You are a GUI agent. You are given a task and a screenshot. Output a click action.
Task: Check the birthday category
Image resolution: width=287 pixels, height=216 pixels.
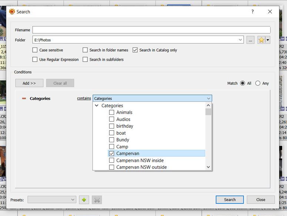(111, 126)
